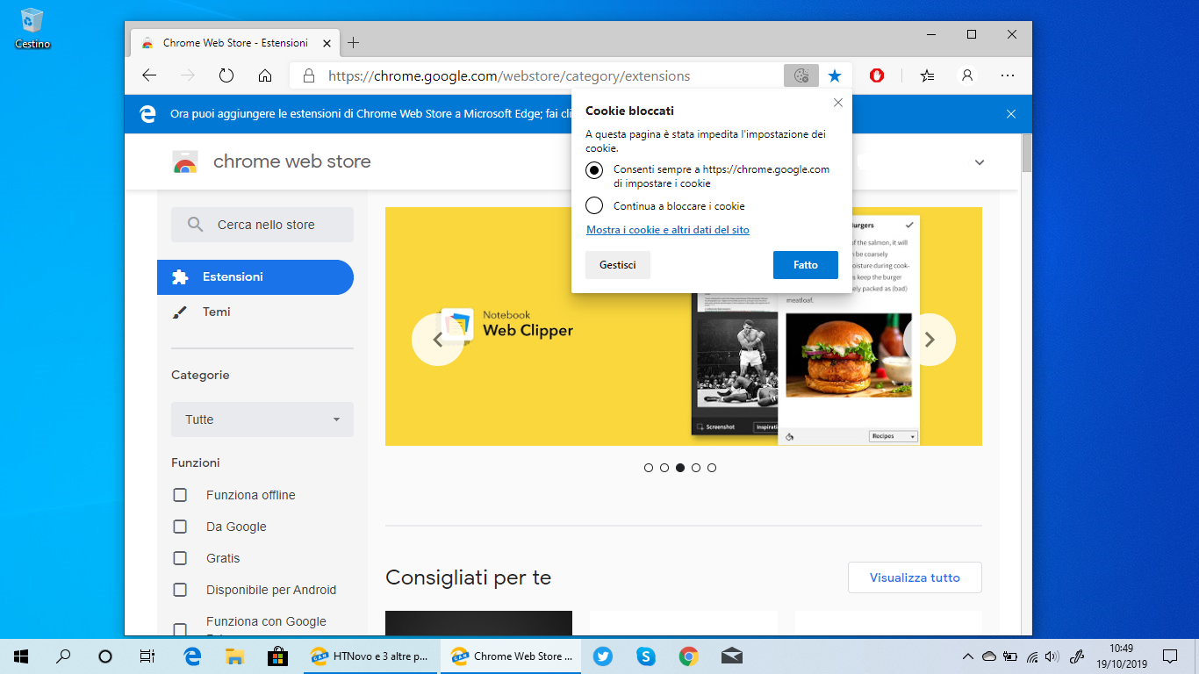Click the Gestisci button

618,264
